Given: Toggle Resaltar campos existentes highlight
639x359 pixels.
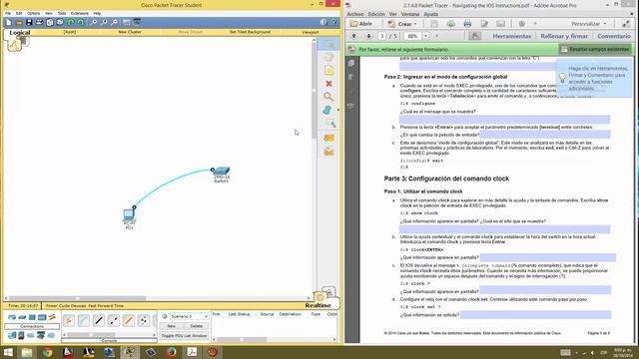Looking at the screenshot, I should click(595, 49).
